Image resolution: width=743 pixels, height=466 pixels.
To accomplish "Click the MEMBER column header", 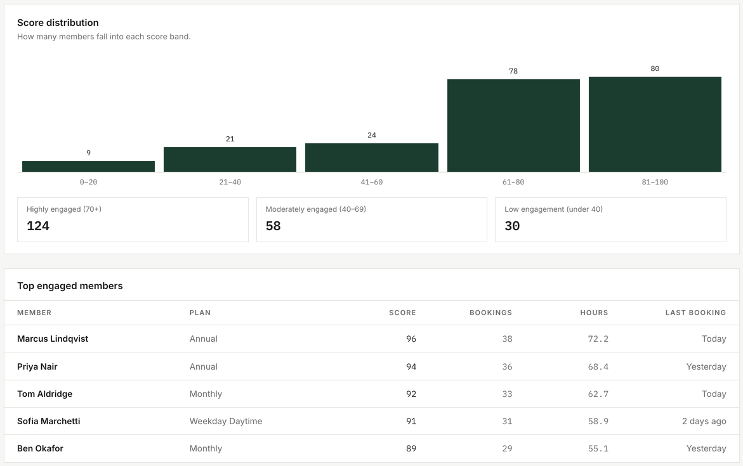I will pyautogui.click(x=34, y=313).
